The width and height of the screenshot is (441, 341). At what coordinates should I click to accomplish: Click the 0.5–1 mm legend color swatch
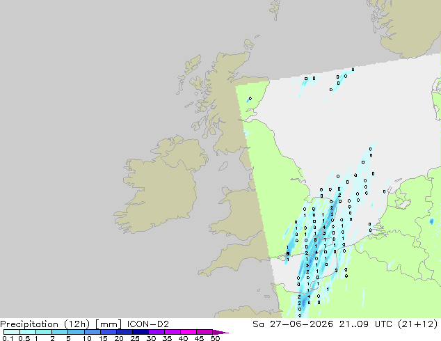[28, 332]
